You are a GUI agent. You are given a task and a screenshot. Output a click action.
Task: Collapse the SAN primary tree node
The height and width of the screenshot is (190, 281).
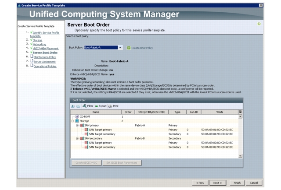(77, 125)
